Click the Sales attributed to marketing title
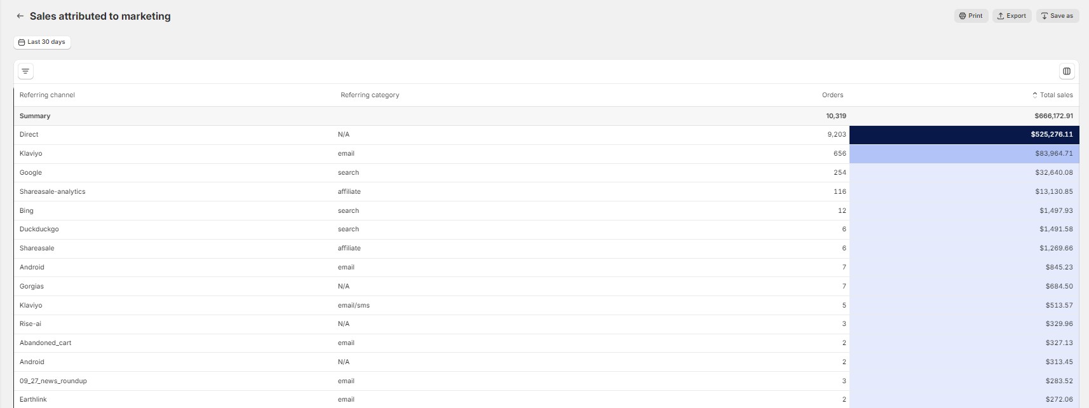The image size is (1089, 408). coord(100,16)
